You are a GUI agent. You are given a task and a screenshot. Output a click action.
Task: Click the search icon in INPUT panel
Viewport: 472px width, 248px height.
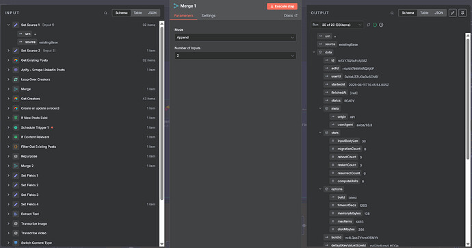point(105,13)
